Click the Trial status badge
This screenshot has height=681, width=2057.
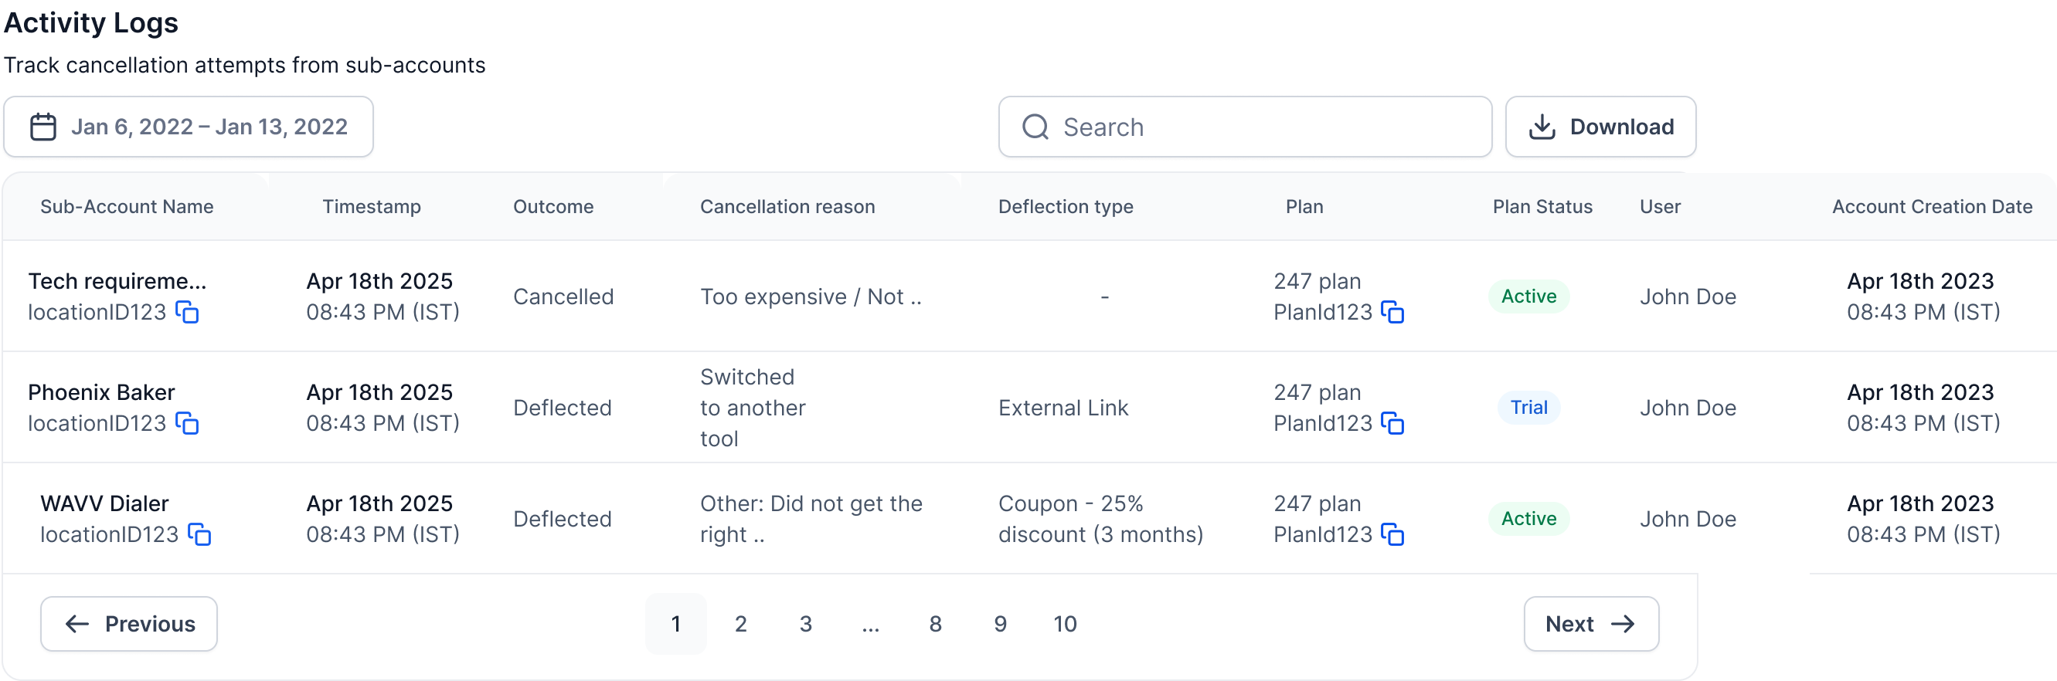pos(1528,408)
